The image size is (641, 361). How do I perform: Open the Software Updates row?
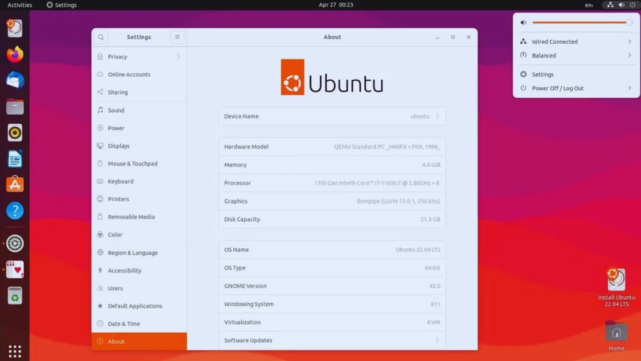click(332, 340)
